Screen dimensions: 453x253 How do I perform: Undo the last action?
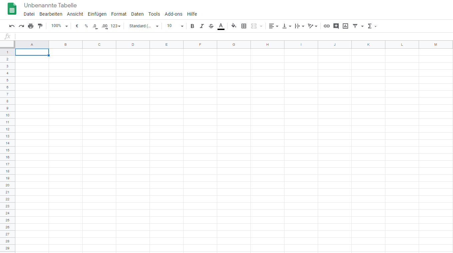click(12, 26)
